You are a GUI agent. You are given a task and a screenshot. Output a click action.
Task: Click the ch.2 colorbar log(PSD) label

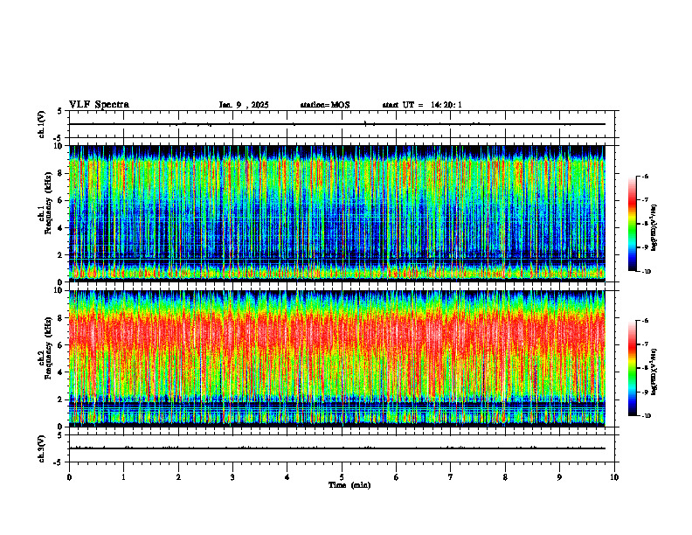[x=654, y=372]
